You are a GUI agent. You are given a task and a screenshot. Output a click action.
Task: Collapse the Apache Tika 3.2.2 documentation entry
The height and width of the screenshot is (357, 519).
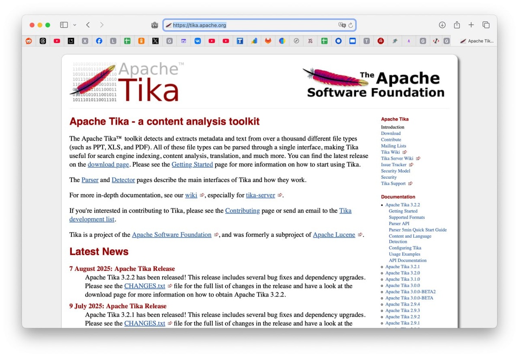coord(403,205)
